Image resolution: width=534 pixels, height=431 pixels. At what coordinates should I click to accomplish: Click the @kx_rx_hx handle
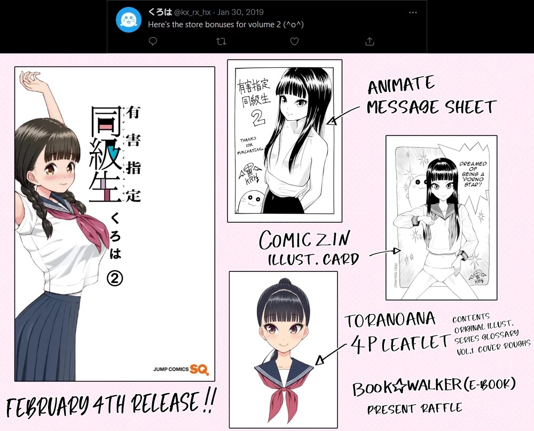click(x=192, y=12)
